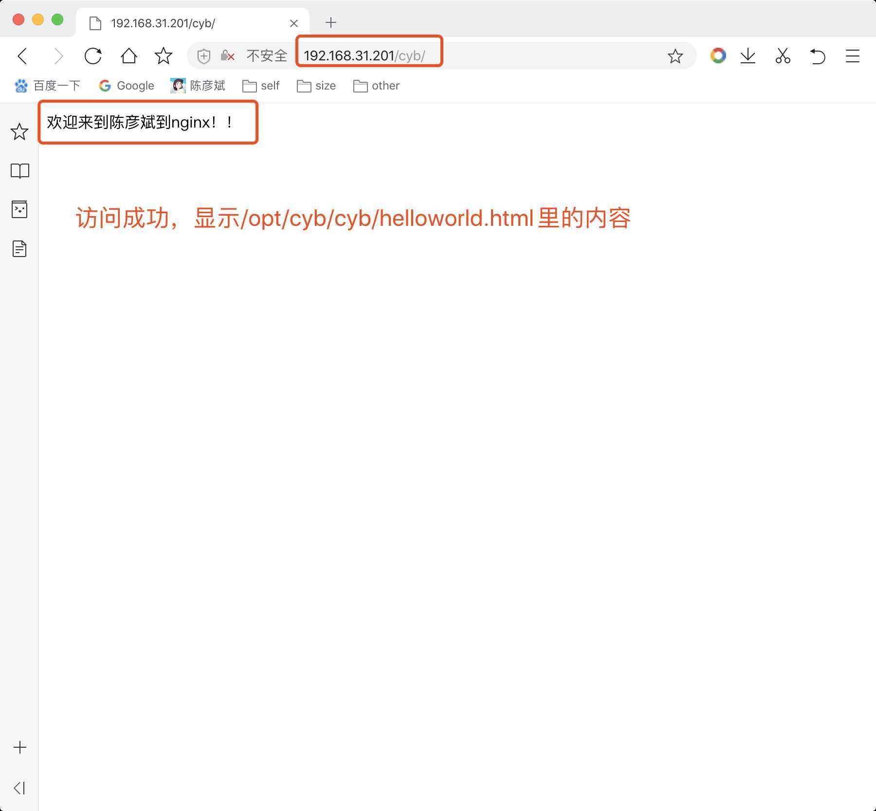Click the shield protection icon
The image size is (876, 811).
[204, 56]
